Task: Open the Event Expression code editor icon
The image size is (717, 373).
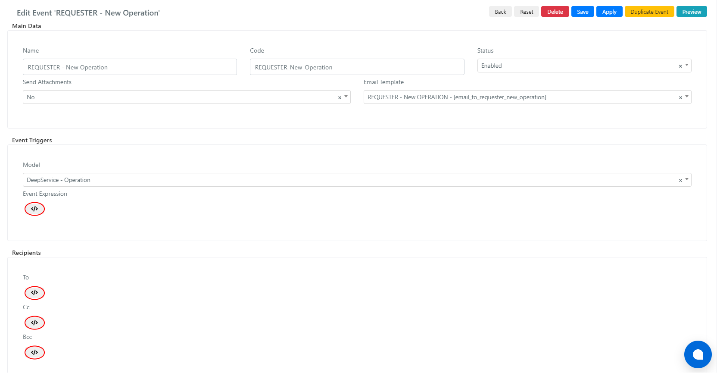Action: pos(34,209)
